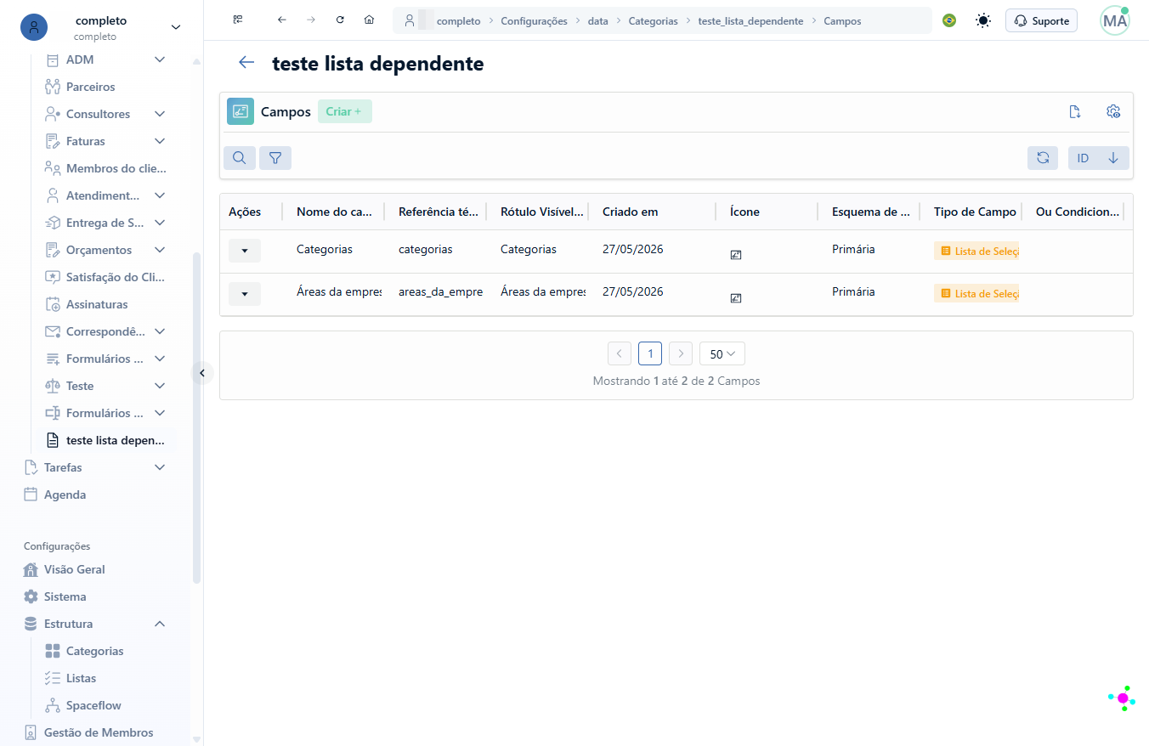
Task: Click the Suporte button
Action: click(1041, 20)
